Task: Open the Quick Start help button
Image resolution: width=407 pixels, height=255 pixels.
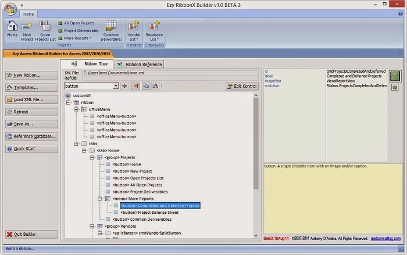Action: point(31,149)
